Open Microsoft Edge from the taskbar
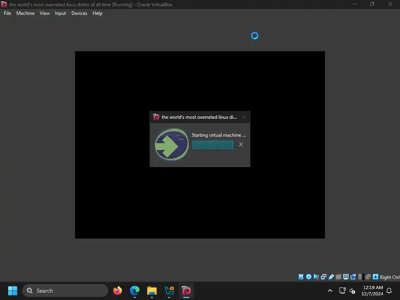 (135, 291)
